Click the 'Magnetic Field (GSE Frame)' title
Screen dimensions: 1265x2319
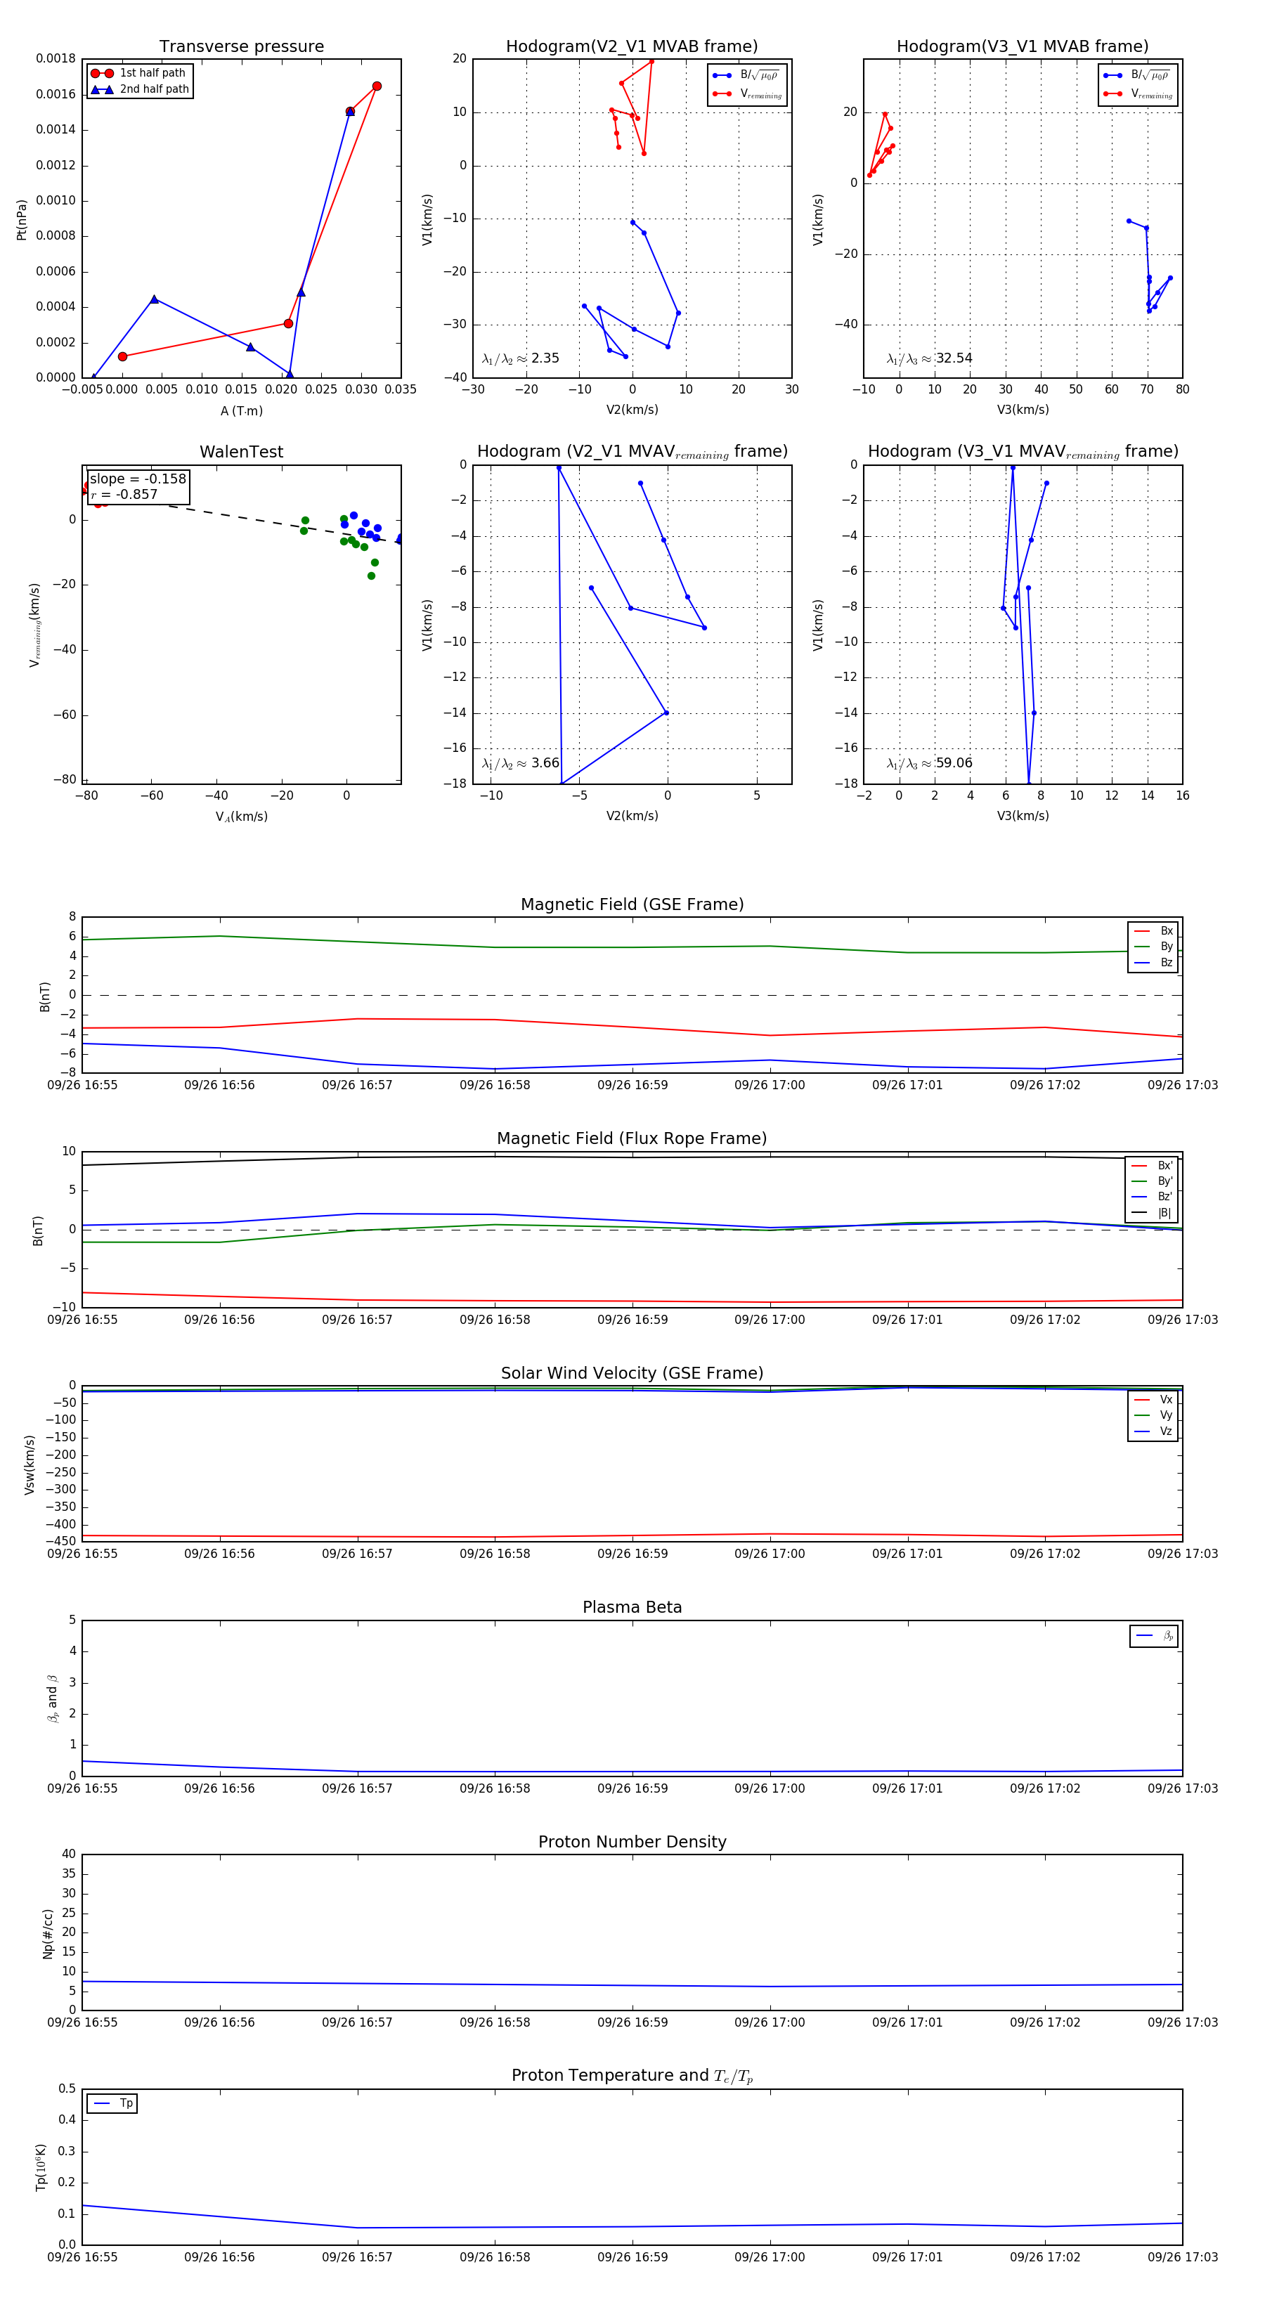[632, 904]
